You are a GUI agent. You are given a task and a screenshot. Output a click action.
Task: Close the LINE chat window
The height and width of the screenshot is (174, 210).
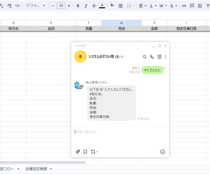(x=166, y=46)
